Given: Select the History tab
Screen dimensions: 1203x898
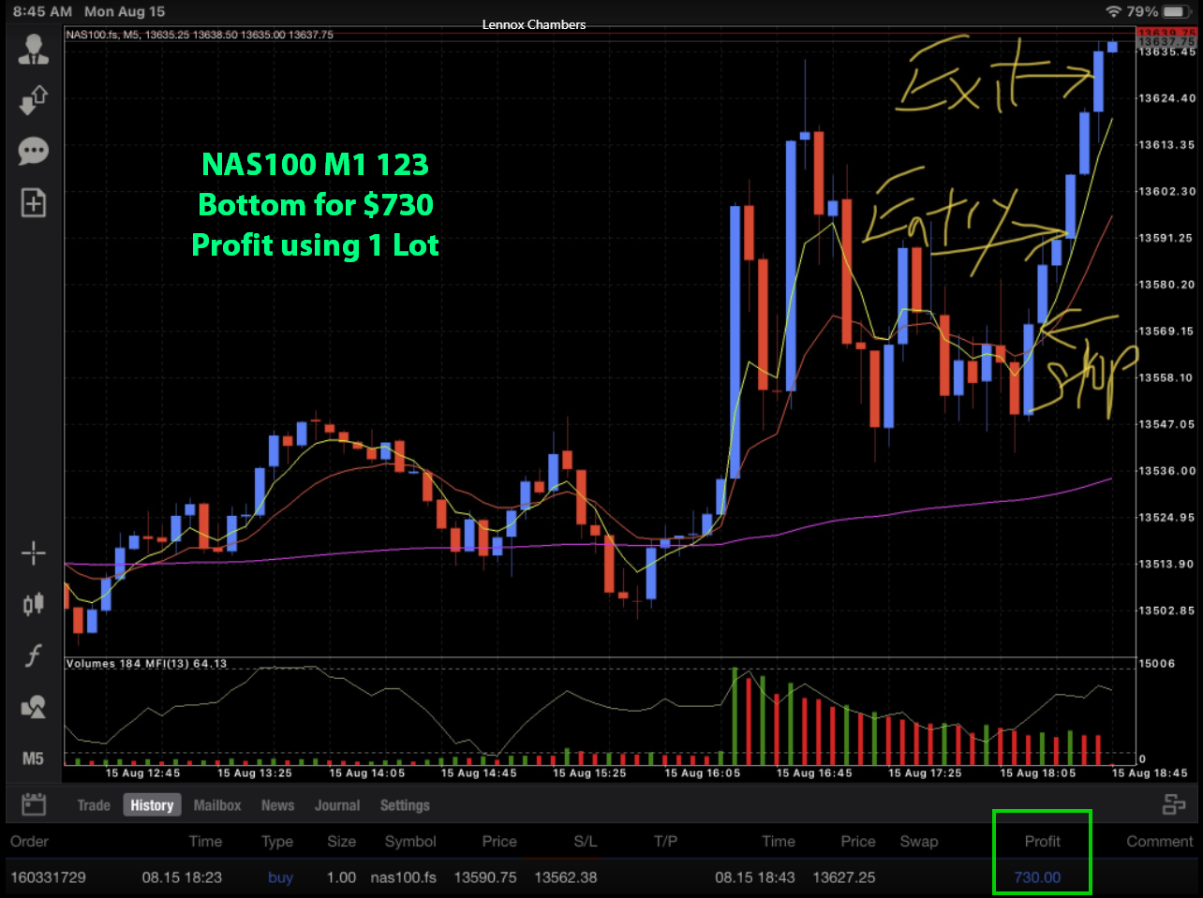Looking at the screenshot, I should pos(152,805).
